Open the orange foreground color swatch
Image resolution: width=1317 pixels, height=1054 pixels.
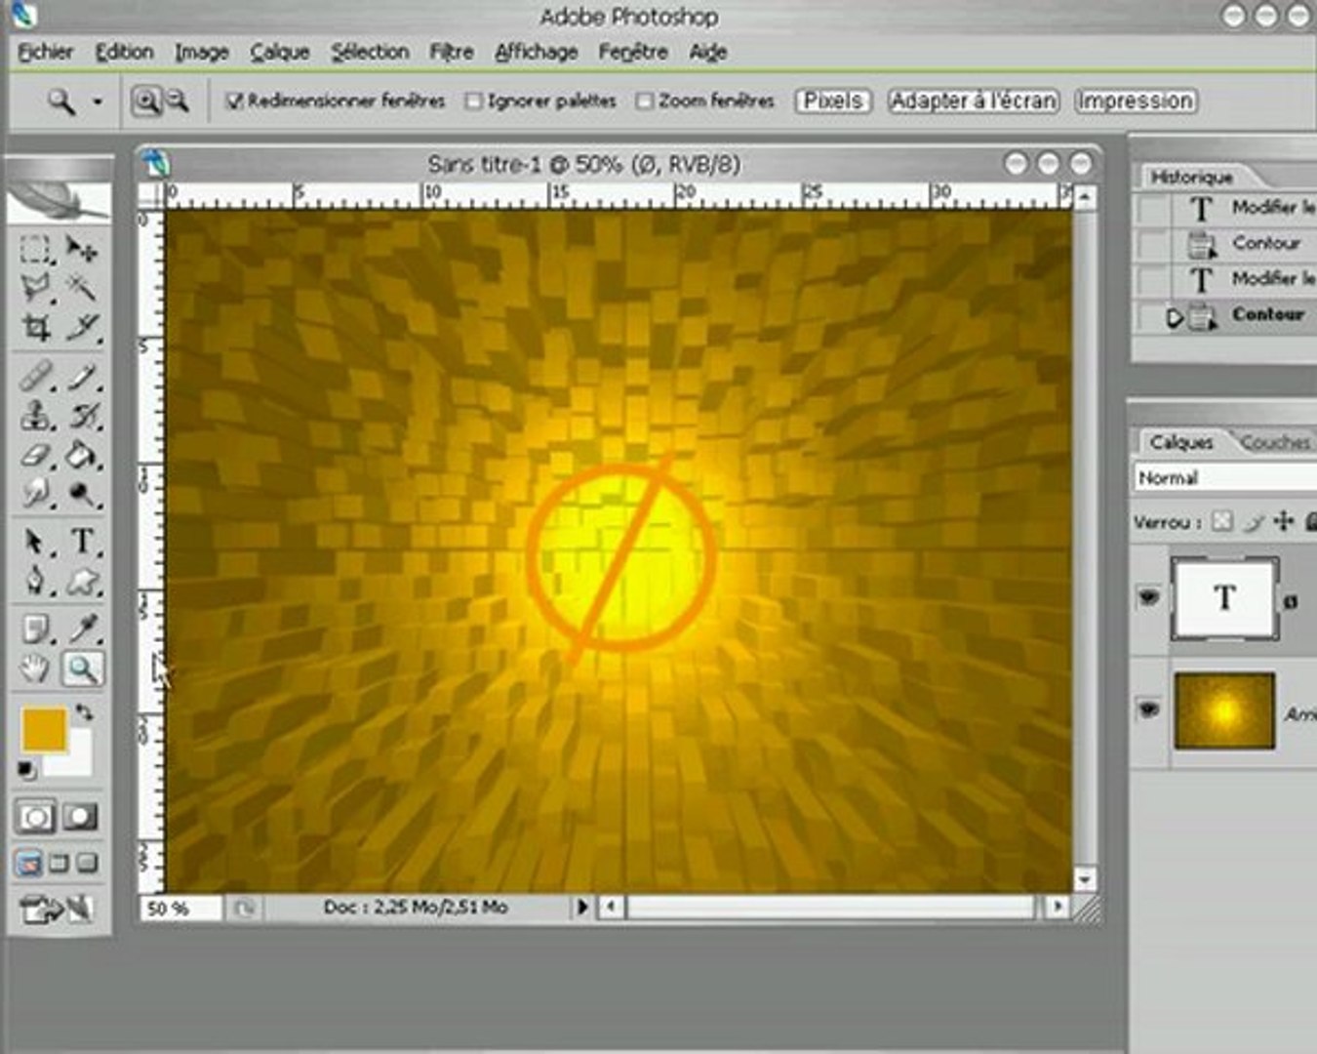pos(44,729)
